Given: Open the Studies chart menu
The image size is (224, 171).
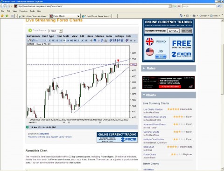Looking at the screenshot, I should coord(99,36).
